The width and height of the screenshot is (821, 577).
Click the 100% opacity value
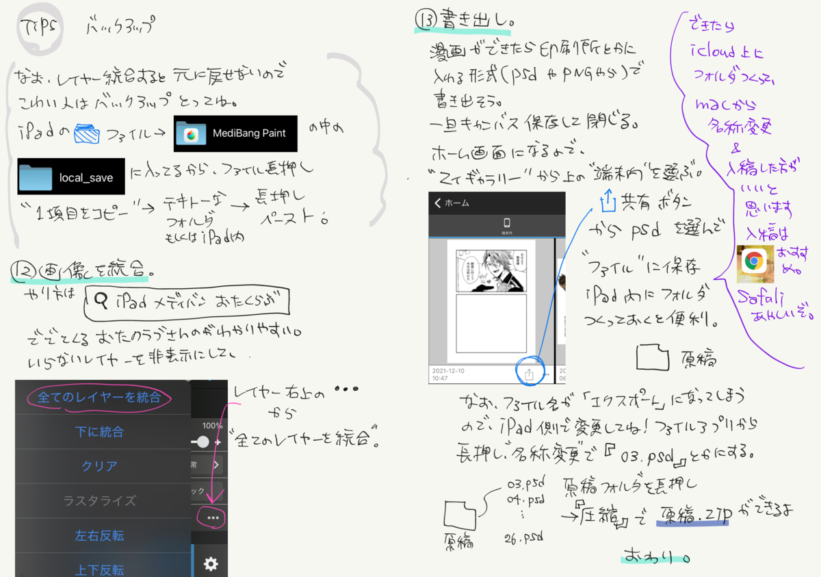coord(213,426)
